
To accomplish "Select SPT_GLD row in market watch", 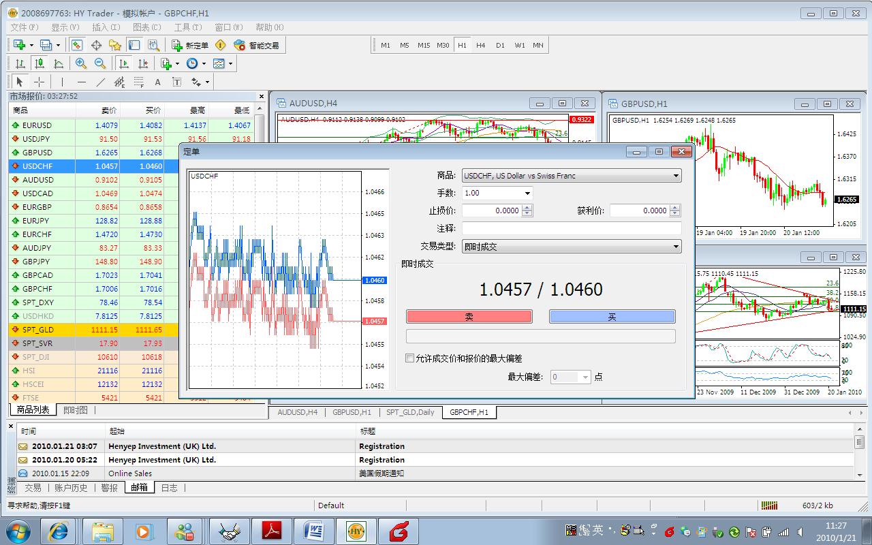I will click(x=132, y=330).
